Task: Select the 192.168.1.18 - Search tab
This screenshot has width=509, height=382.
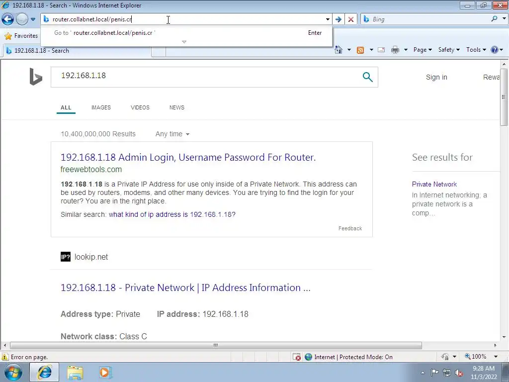Action: coord(77,51)
